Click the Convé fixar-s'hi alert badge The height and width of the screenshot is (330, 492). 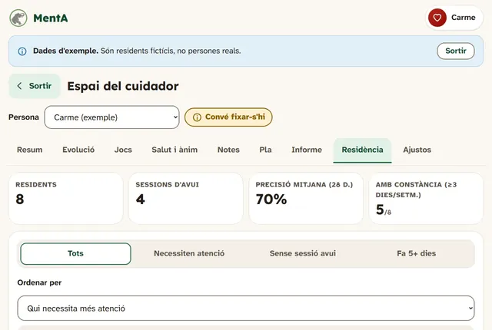coord(228,117)
